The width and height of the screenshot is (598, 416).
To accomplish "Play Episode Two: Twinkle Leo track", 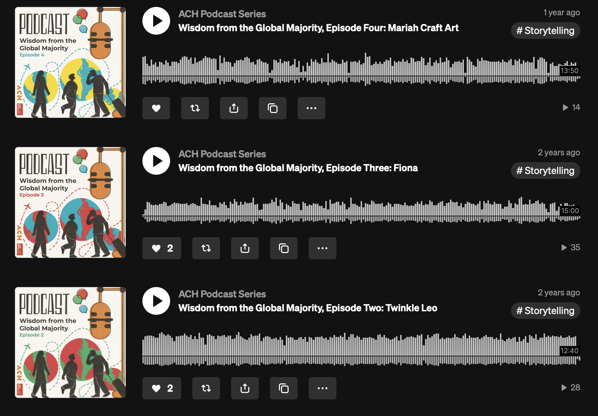I will click(156, 301).
